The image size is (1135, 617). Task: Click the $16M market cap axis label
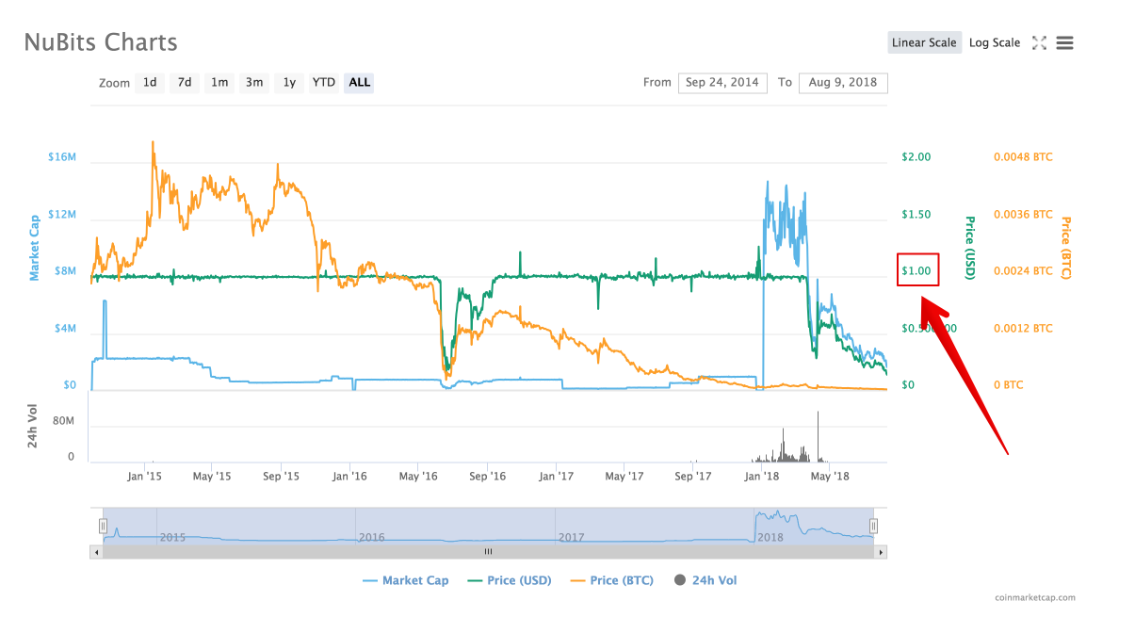pyautogui.click(x=62, y=157)
